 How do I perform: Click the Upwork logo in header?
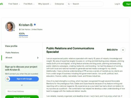coord(1,4)
